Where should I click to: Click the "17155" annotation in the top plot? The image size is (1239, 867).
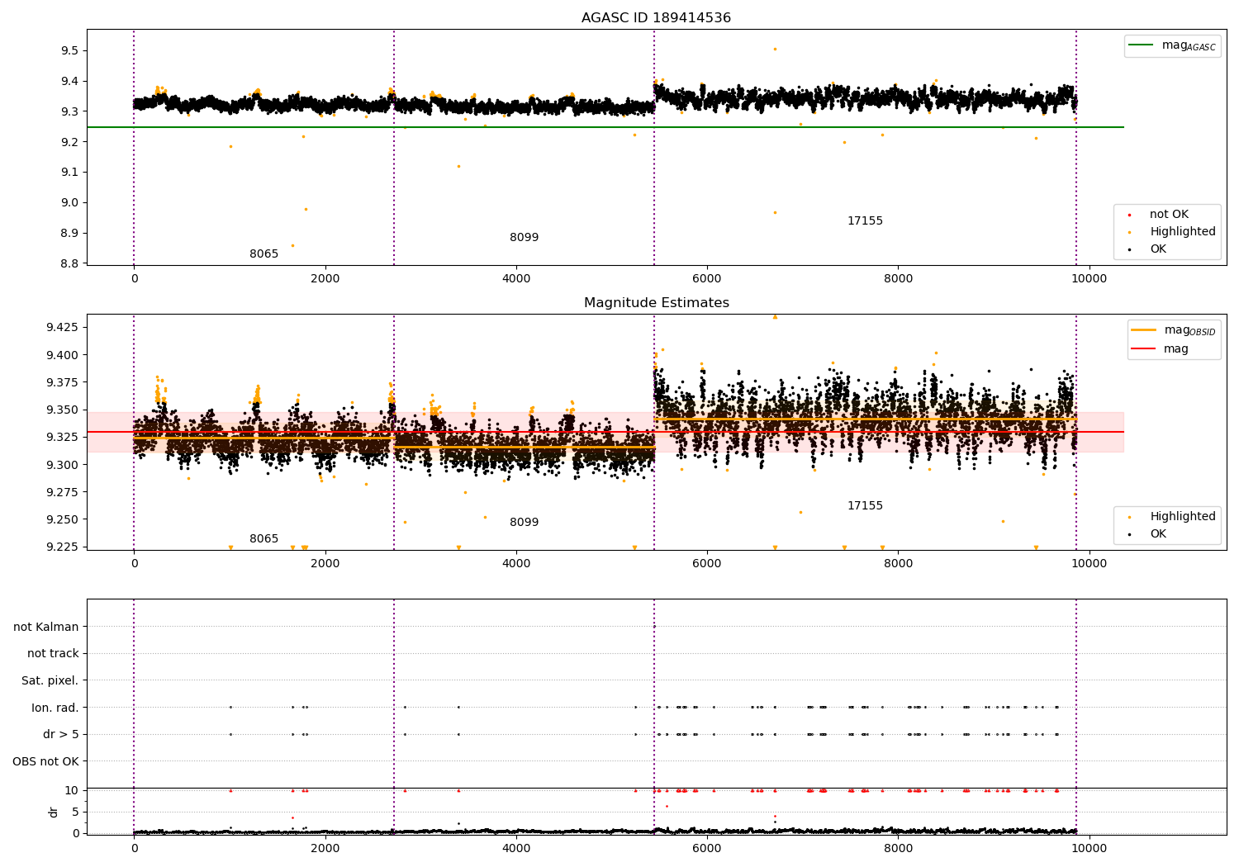coord(865,221)
